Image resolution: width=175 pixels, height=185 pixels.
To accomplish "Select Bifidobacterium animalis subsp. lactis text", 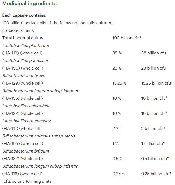I will (39, 136).
